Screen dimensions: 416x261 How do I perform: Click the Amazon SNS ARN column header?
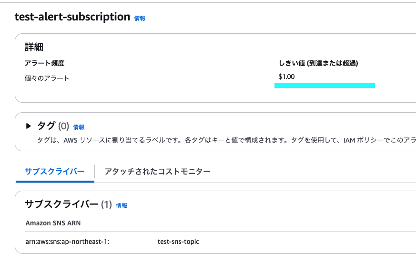(x=53, y=223)
